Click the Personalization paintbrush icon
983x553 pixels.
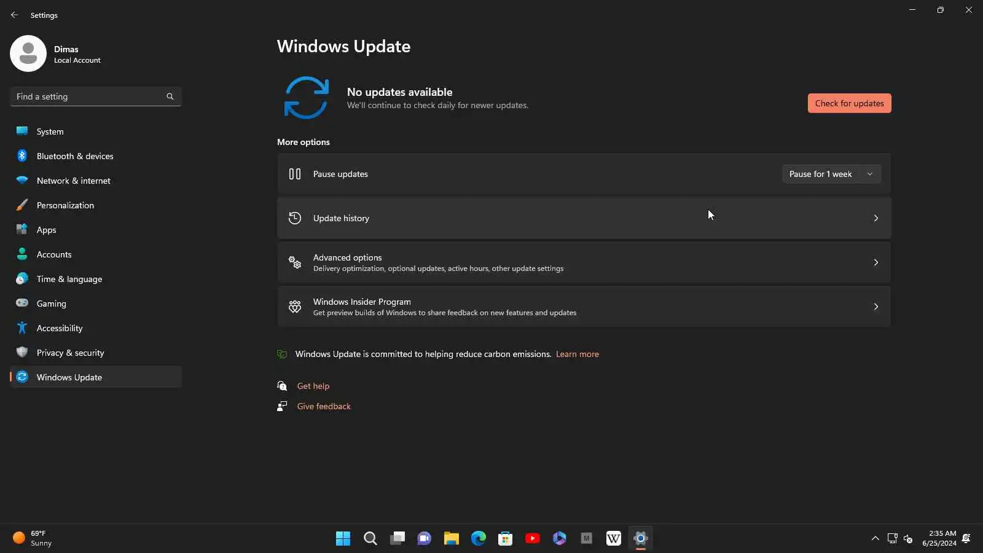pyautogui.click(x=22, y=205)
